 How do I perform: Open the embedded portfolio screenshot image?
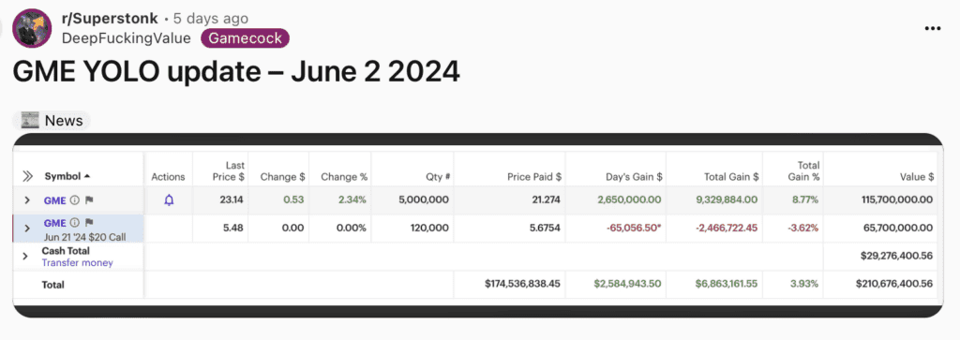(x=477, y=225)
